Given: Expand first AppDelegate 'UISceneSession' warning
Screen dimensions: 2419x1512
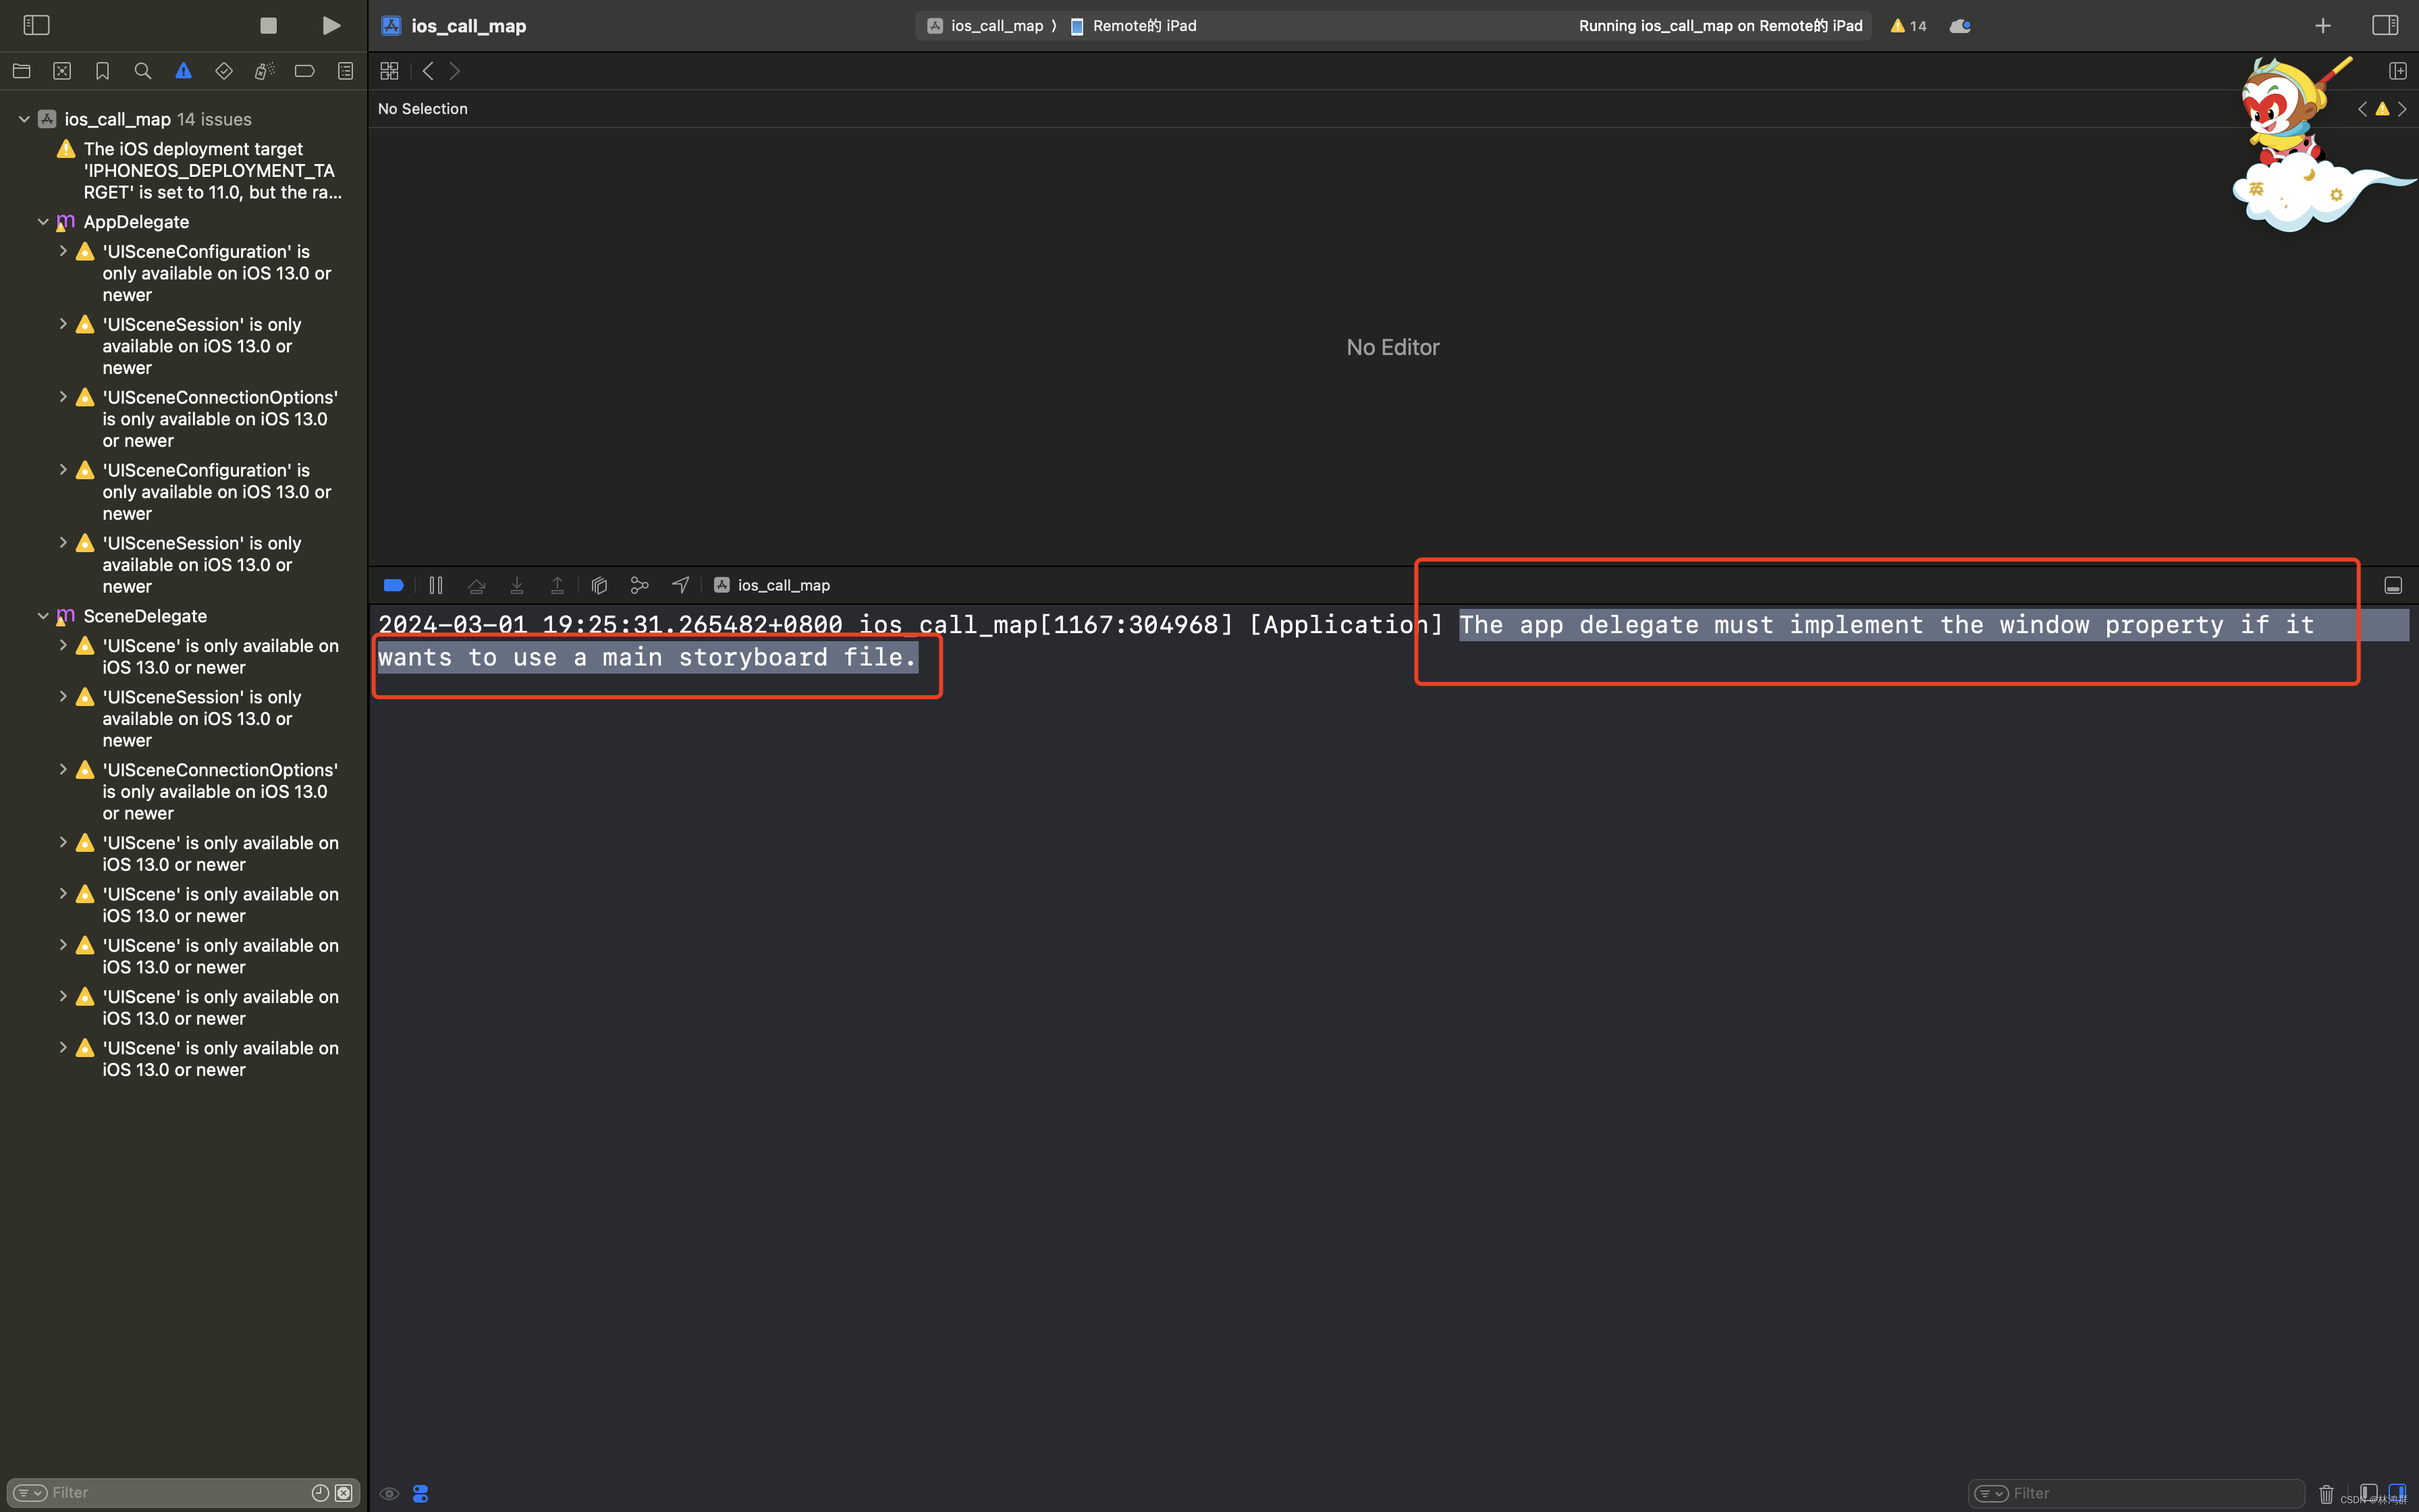Looking at the screenshot, I should click(63, 324).
